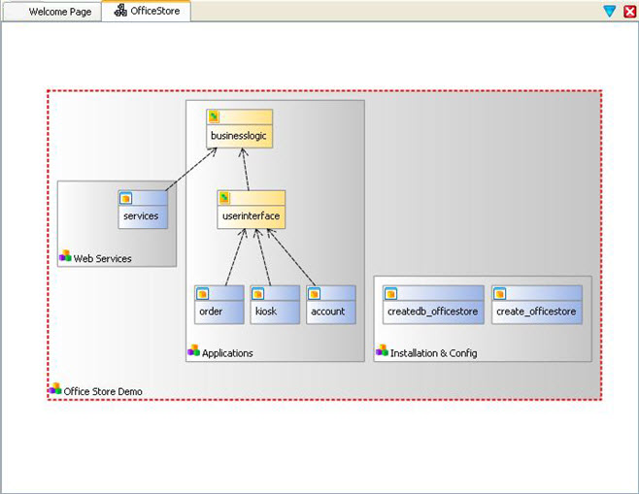Open the blue triangle view menu dropdown
Screen dimensions: 639x494
coord(609,12)
